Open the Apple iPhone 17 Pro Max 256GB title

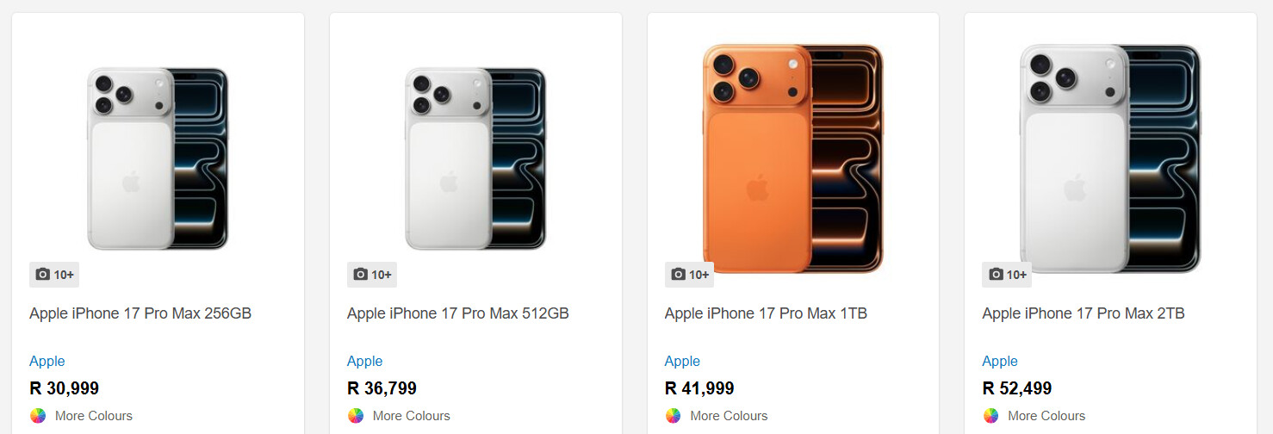point(140,313)
